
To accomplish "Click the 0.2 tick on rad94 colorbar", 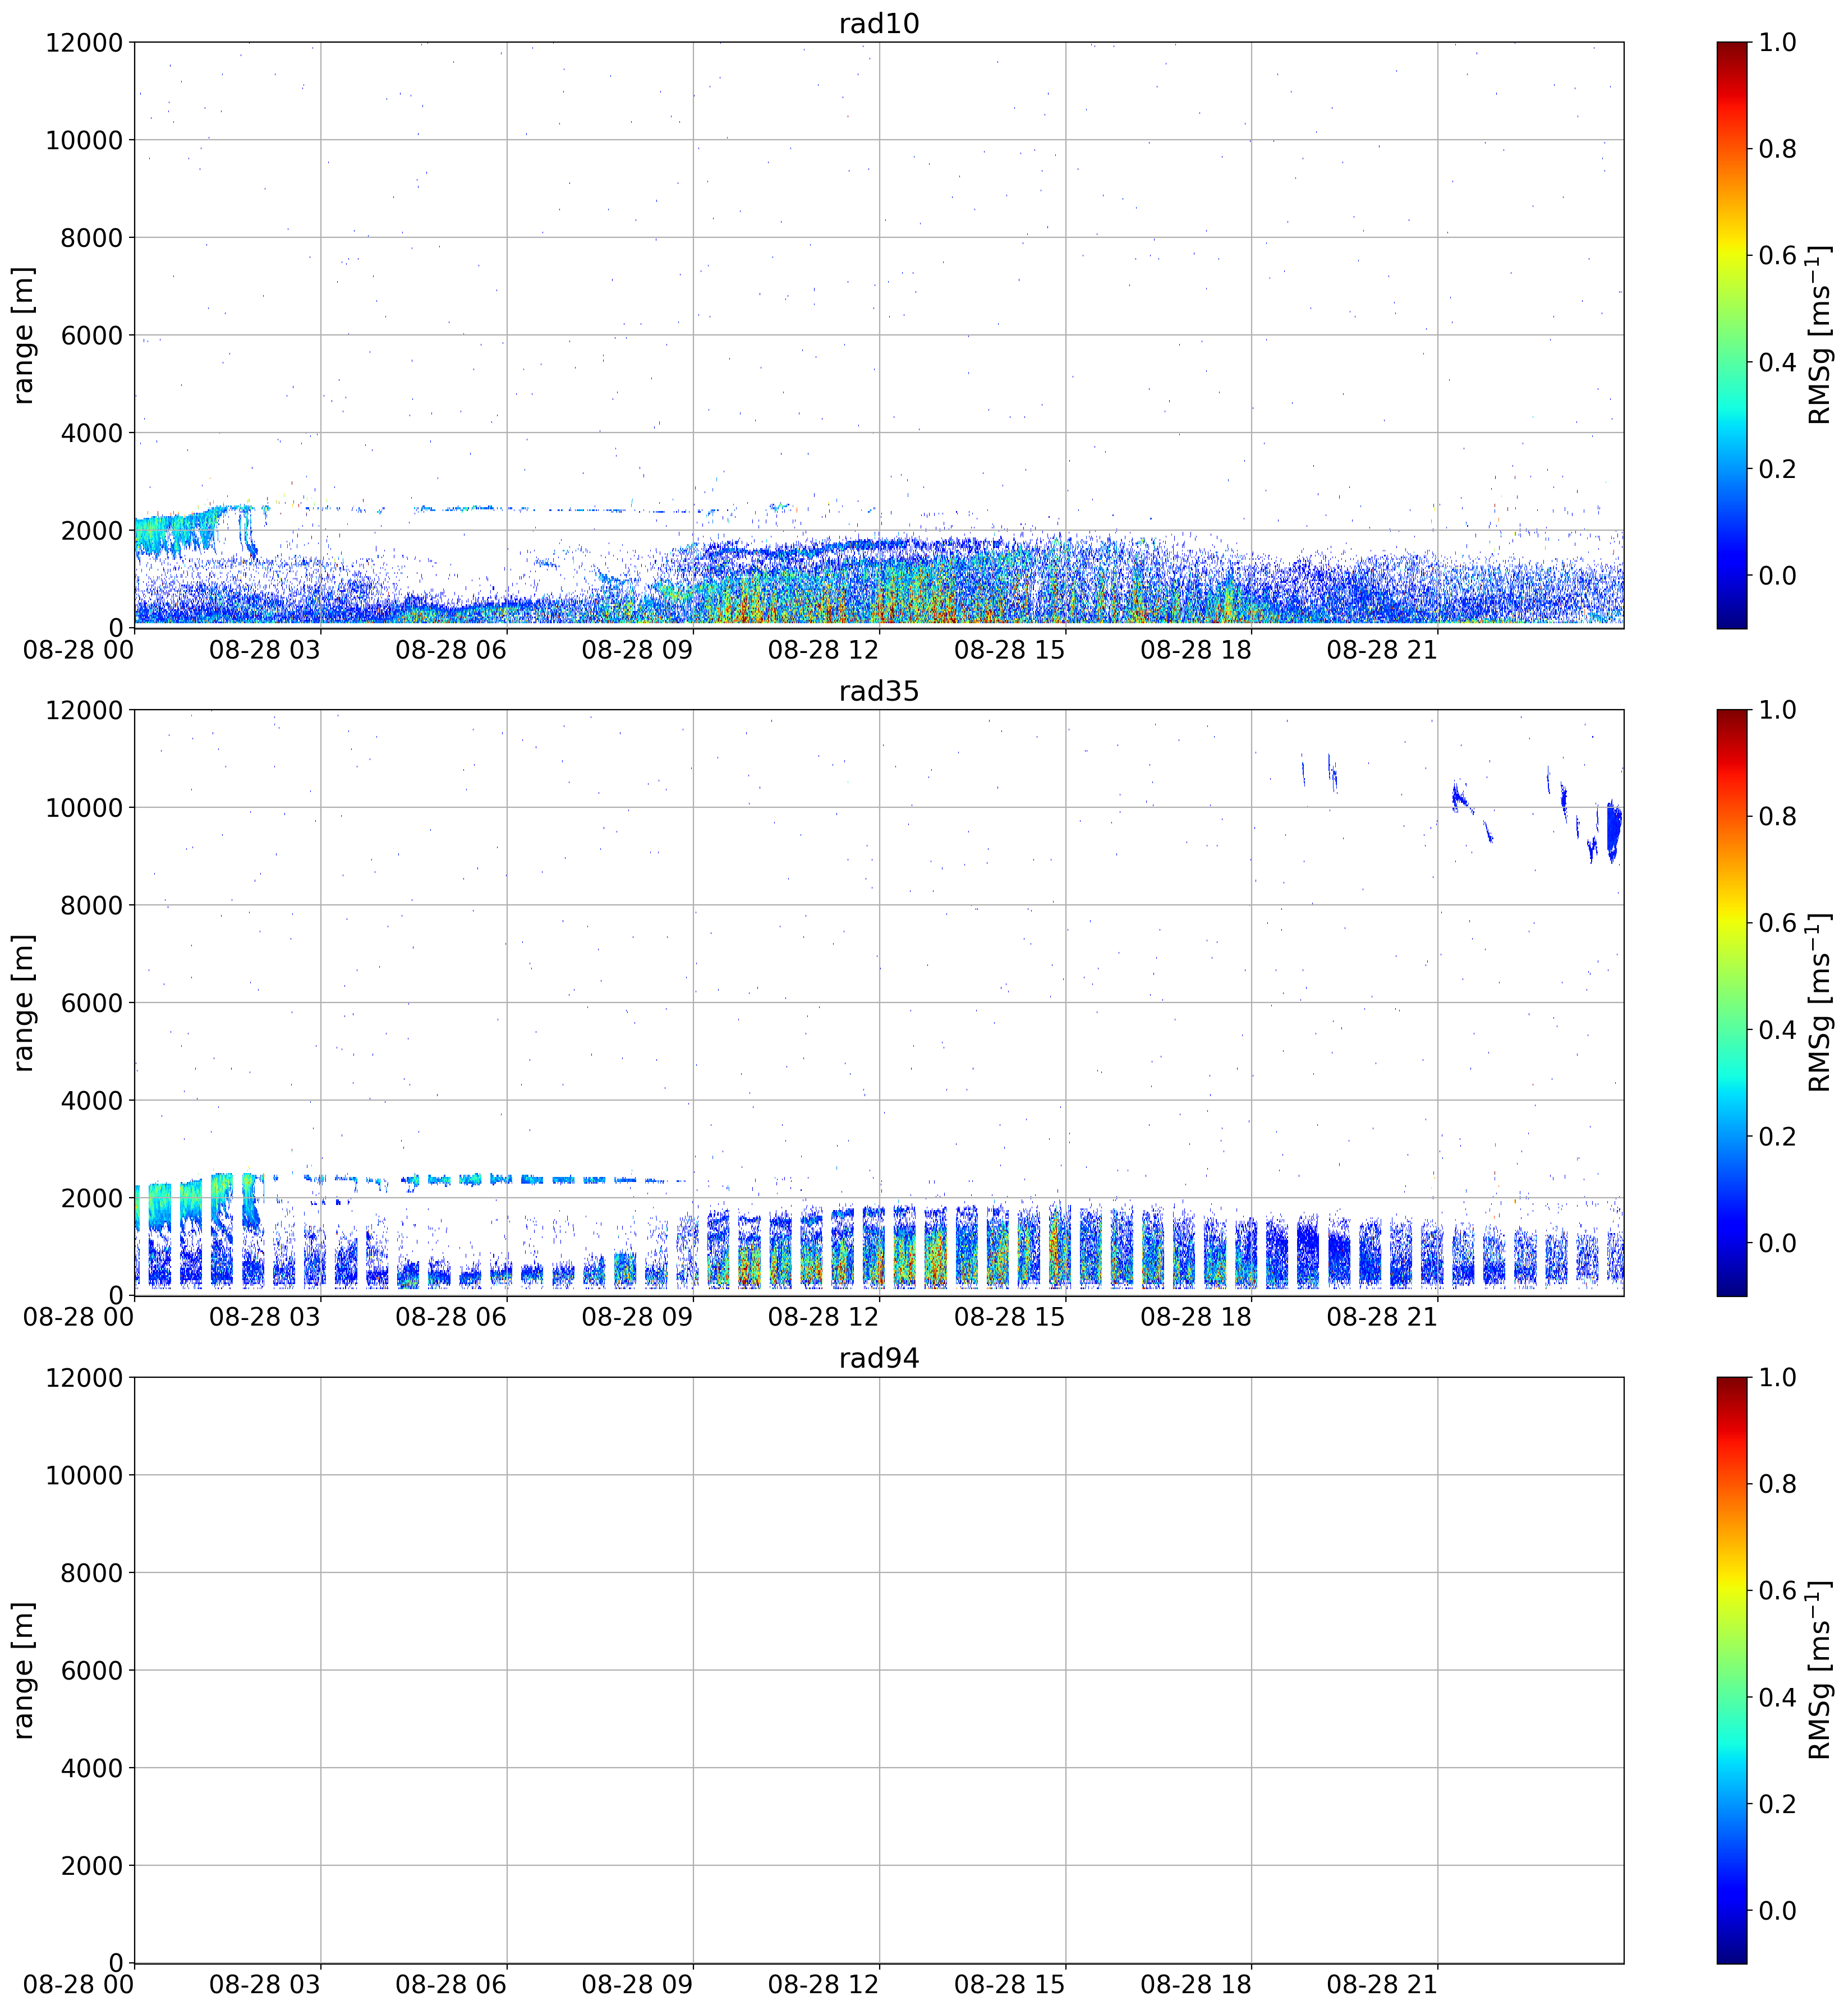I will click(x=1777, y=1804).
